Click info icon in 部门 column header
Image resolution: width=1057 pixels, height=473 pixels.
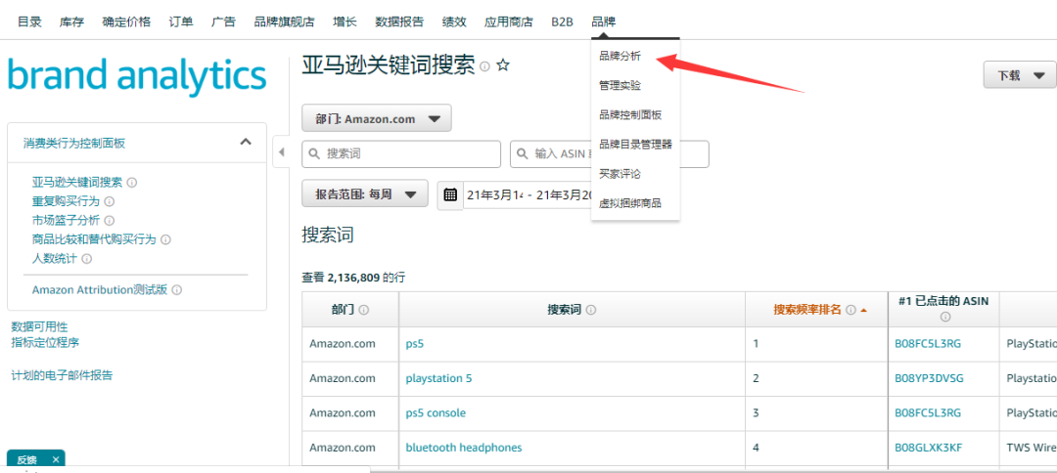pos(364,310)
